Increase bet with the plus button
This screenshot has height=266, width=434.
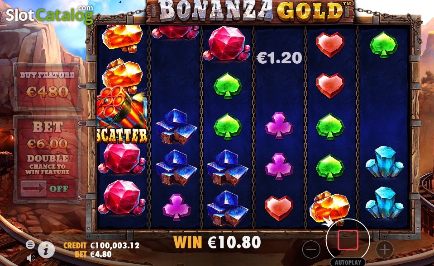pos(385,249)
